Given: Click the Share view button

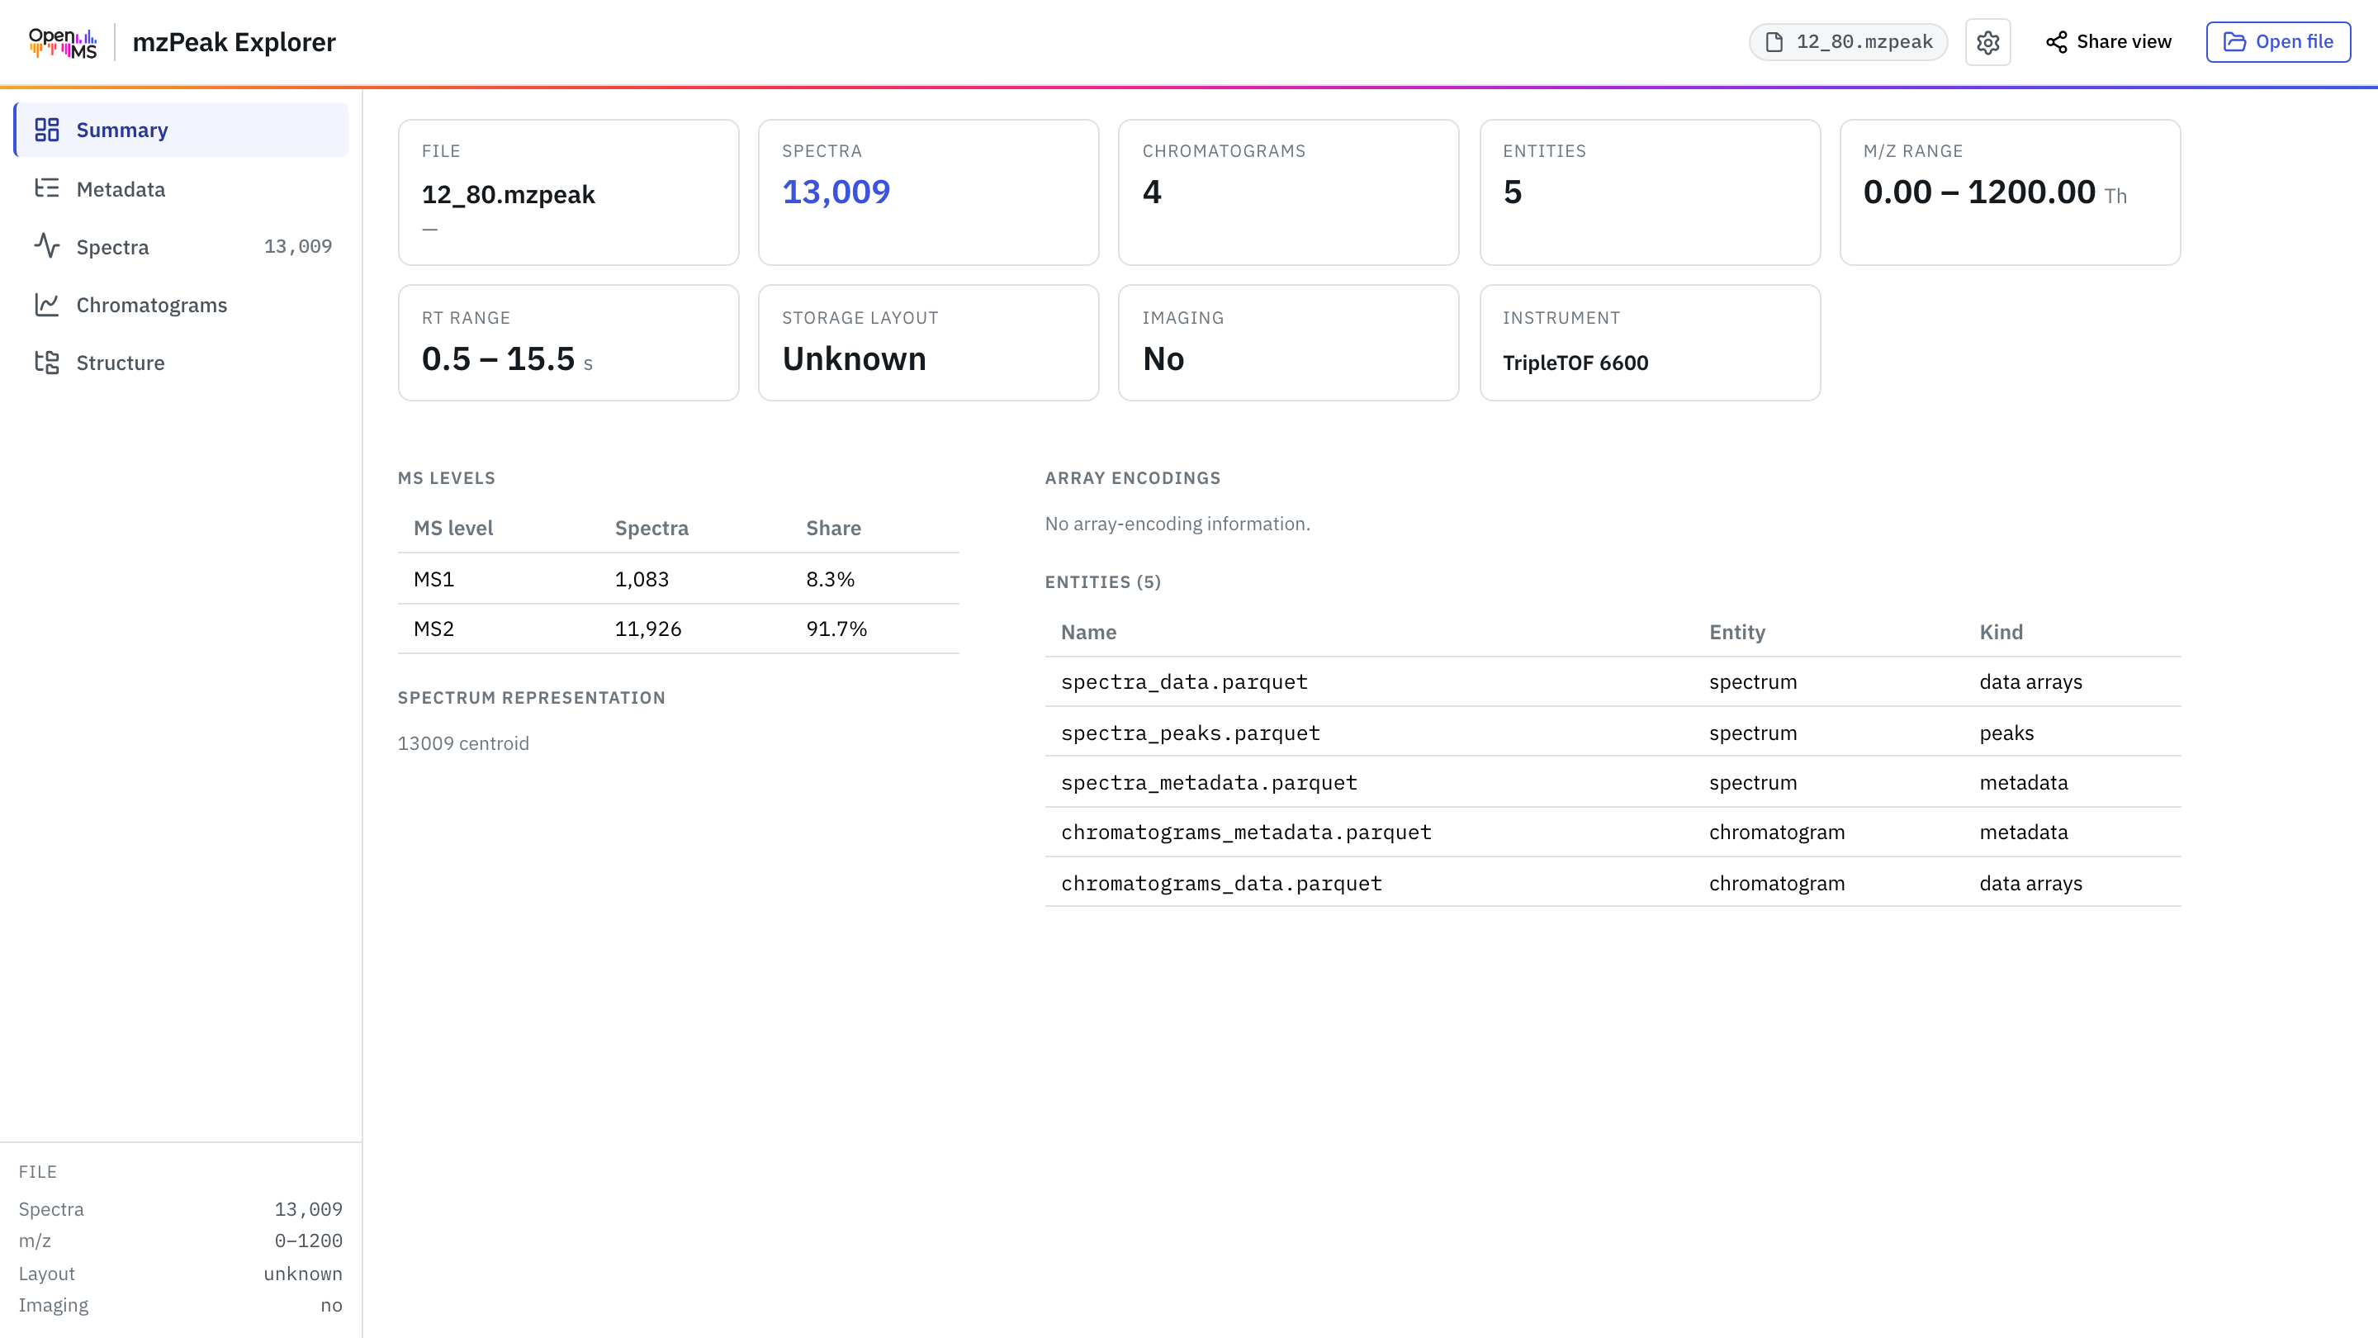Looking at the screenshot, I should [2109, 42].
